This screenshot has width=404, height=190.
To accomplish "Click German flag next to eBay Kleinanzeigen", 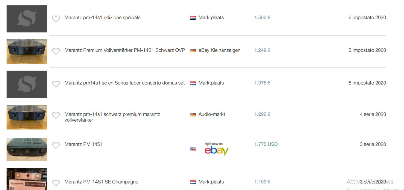I will click(x=193, y=50).
